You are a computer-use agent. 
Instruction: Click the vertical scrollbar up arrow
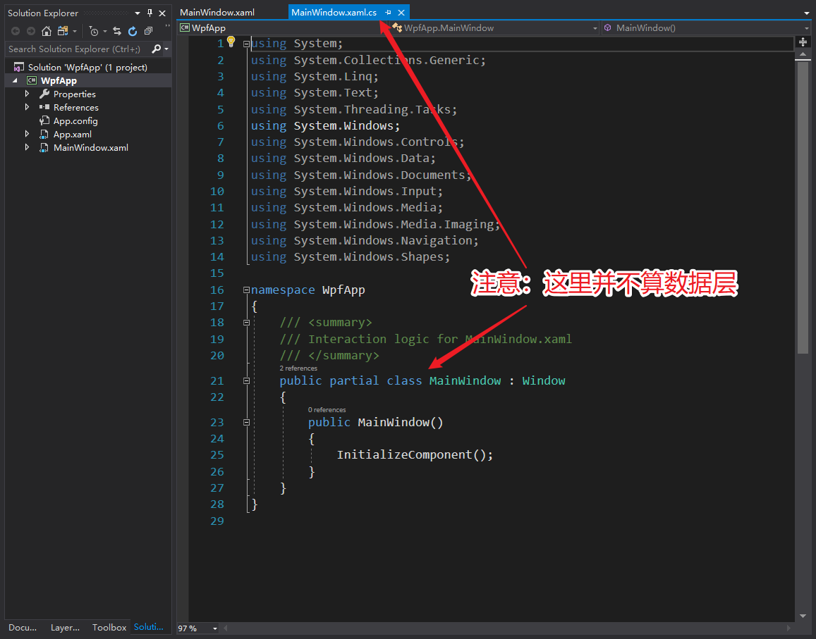pyautogui.click(x=803, y=54)
